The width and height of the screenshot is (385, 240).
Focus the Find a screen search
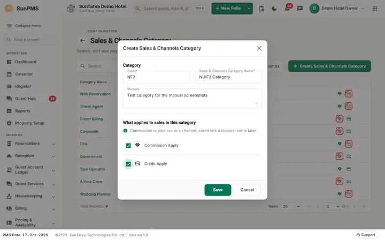(x=30, y=39)
